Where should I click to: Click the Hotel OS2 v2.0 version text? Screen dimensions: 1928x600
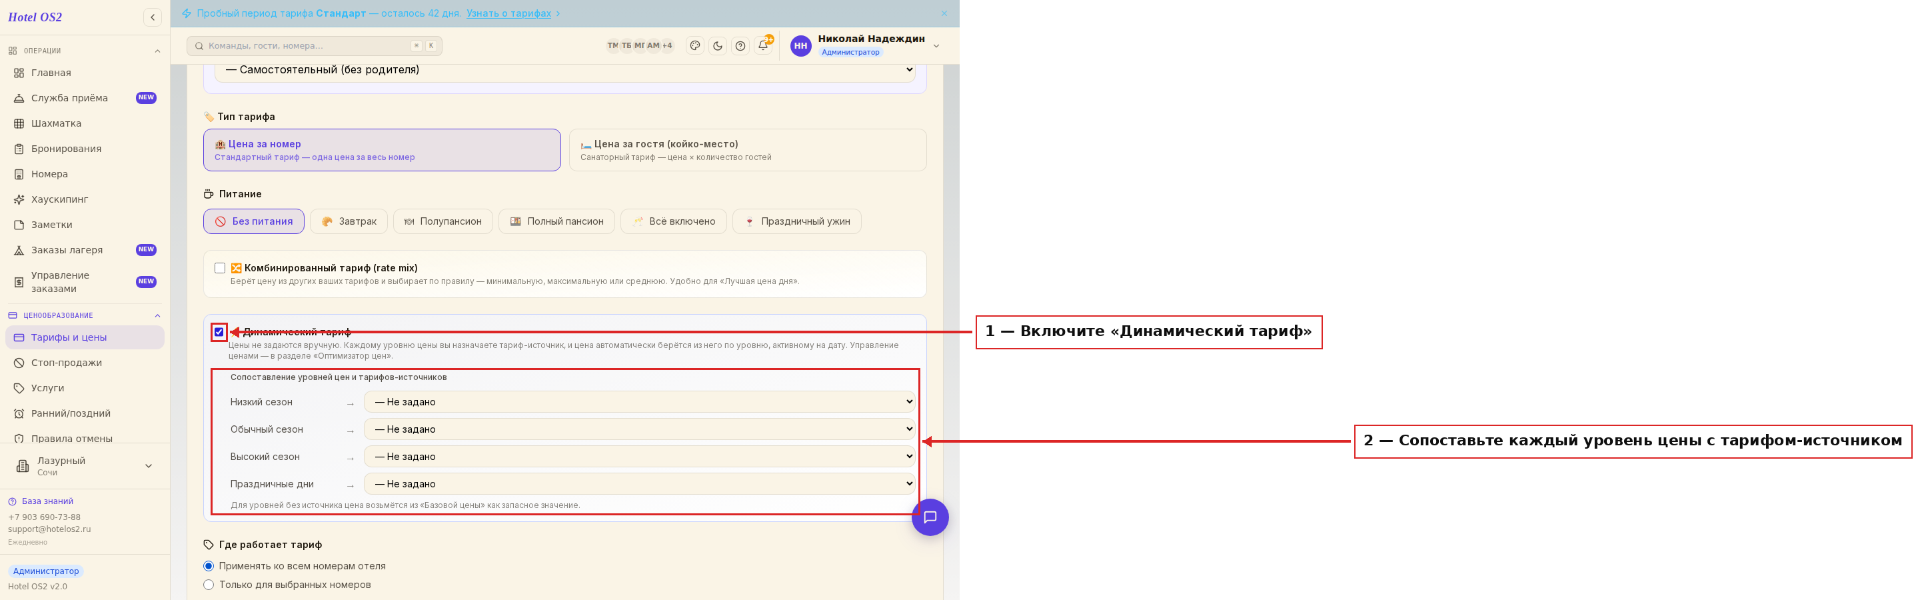click(x=37, y=587)
